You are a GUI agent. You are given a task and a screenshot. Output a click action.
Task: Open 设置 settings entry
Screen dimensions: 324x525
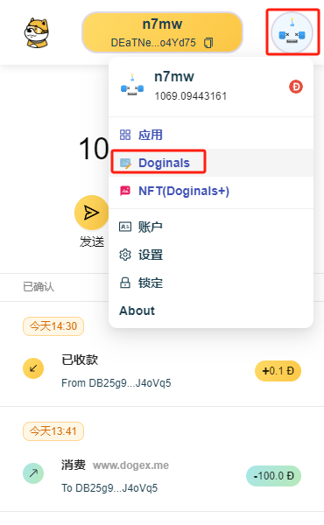pos(211,255)
